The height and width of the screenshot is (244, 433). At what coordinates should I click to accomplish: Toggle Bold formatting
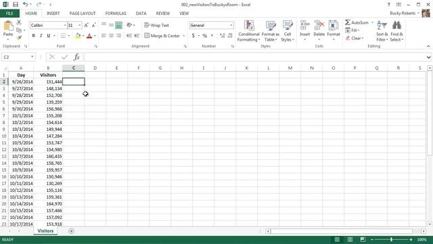point(33,36)
